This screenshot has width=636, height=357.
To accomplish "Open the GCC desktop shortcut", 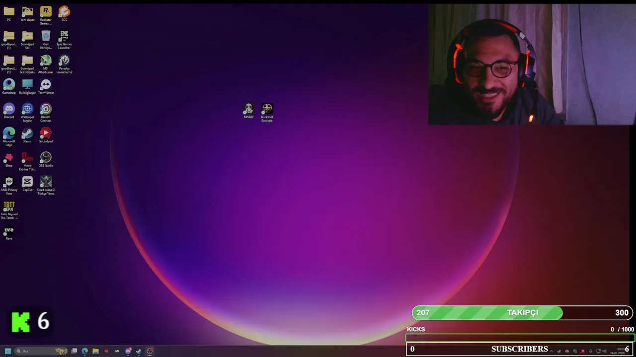I will click(x=64, y=13).
